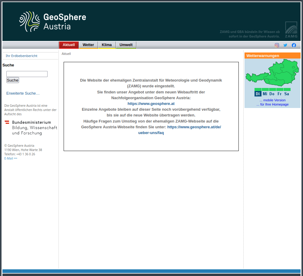Image resolution: width=303 pixels, height=276 pixels.
Task: Open the für Ihre Homepage link
Action: 272,104
